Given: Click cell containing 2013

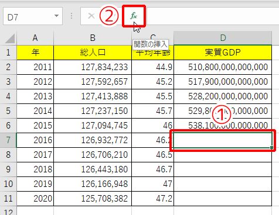Looking at the screenshot, I should click(x=35, y=96).
